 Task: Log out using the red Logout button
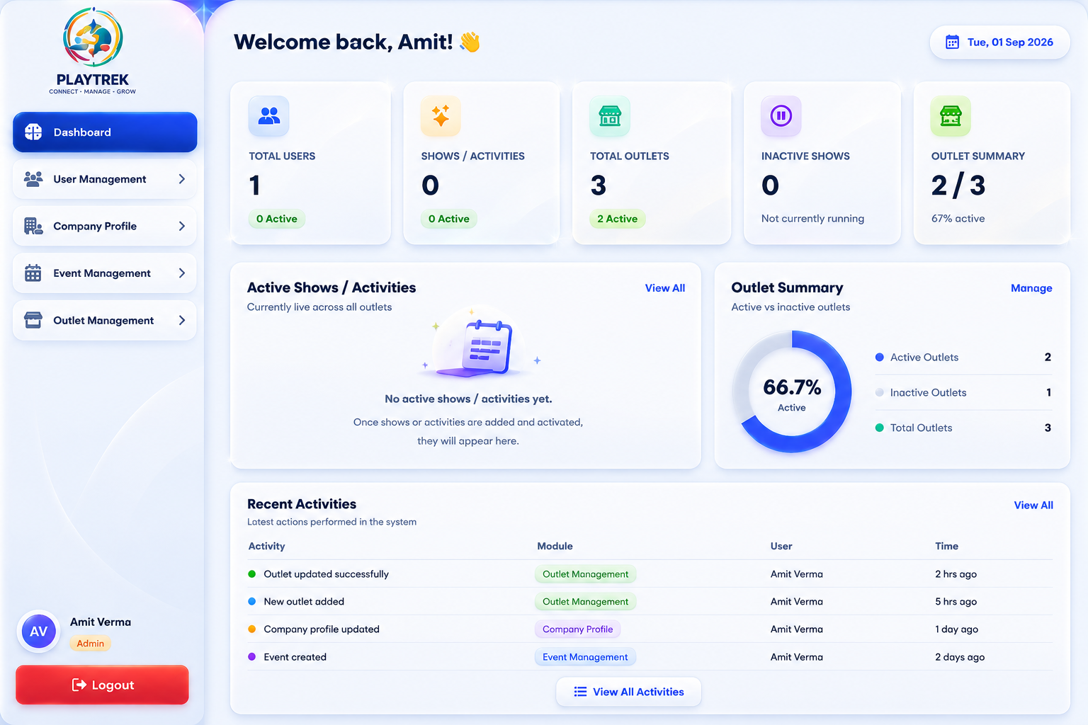[102, 685]
